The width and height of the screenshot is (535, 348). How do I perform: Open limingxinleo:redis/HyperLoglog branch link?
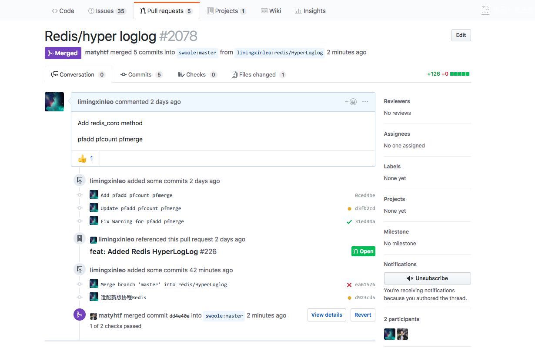280,53
